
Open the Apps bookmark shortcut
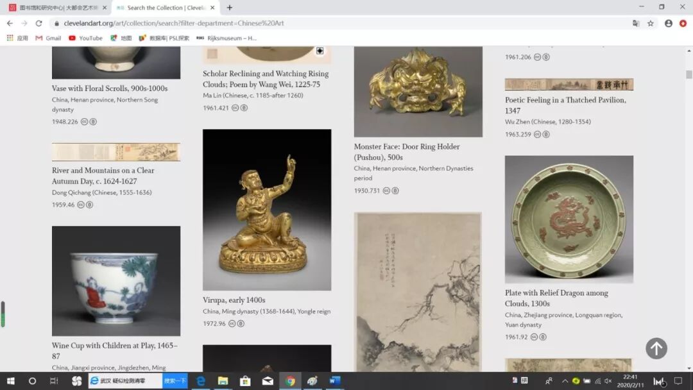point(17,38)
